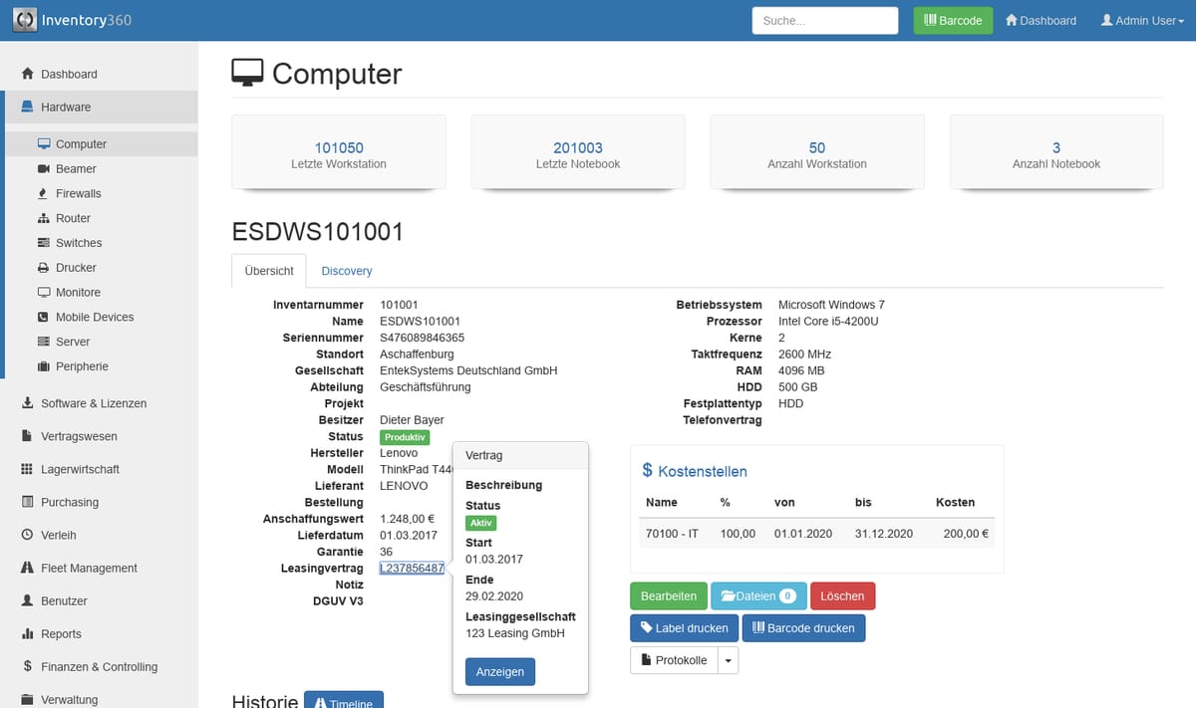Screen dimensions: 1196x708
Task: Open the Protokolle dropdown caret
Action: [728, 660]
